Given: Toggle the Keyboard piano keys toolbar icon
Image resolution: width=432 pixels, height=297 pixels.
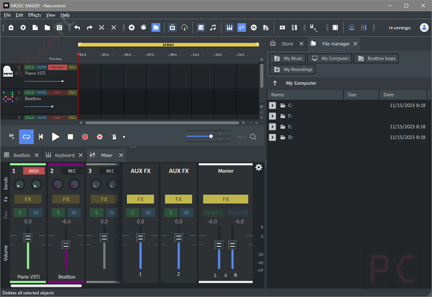Looking at the screenshot, I should point(230,28).
